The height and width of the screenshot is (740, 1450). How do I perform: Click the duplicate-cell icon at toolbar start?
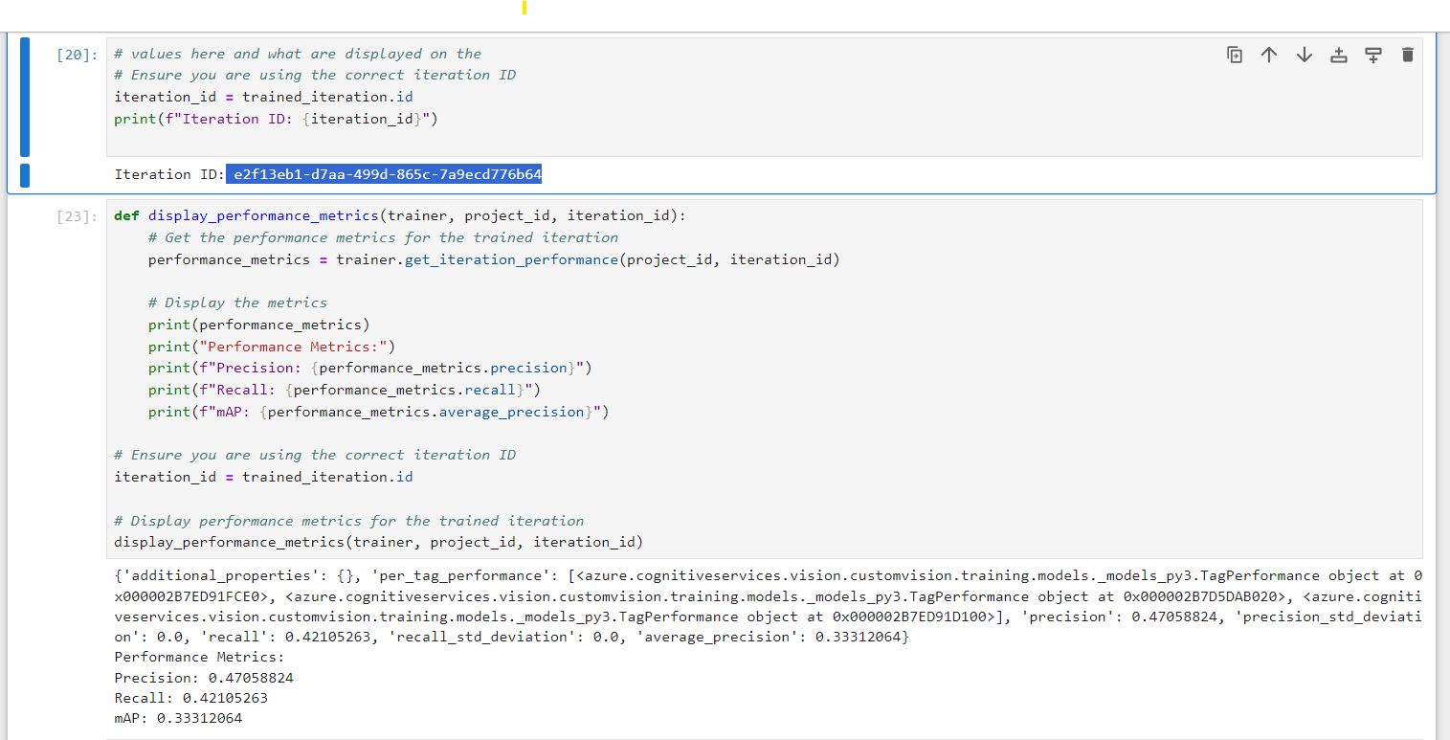click(1235, 55)
